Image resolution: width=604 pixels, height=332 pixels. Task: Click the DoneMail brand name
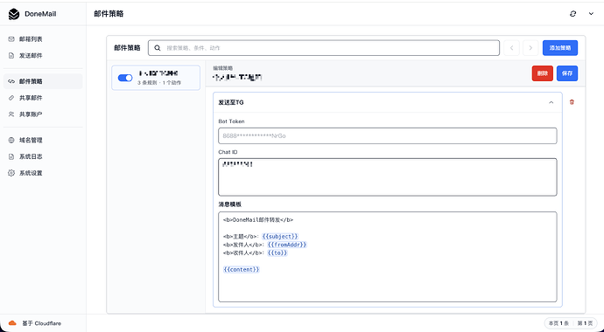tap(40, 14)
